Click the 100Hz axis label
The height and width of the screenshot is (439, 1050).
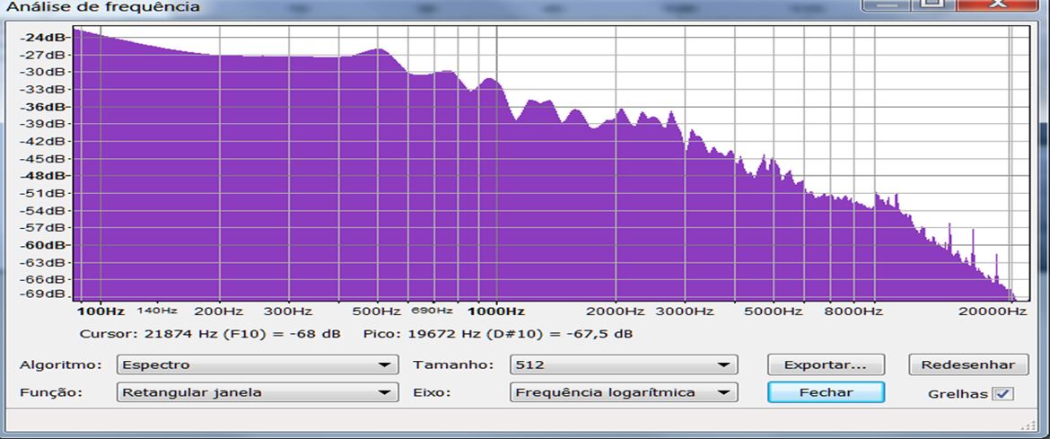pyautogui.click(x=101, y=312)
